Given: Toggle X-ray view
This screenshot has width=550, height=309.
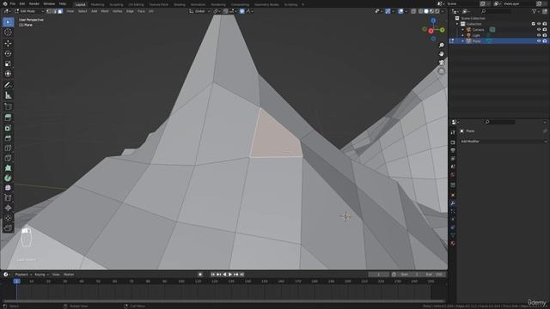Looking at the screenshot, I should [413, 11].
